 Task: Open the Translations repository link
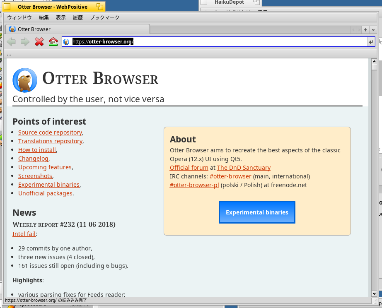pos(51,141)
